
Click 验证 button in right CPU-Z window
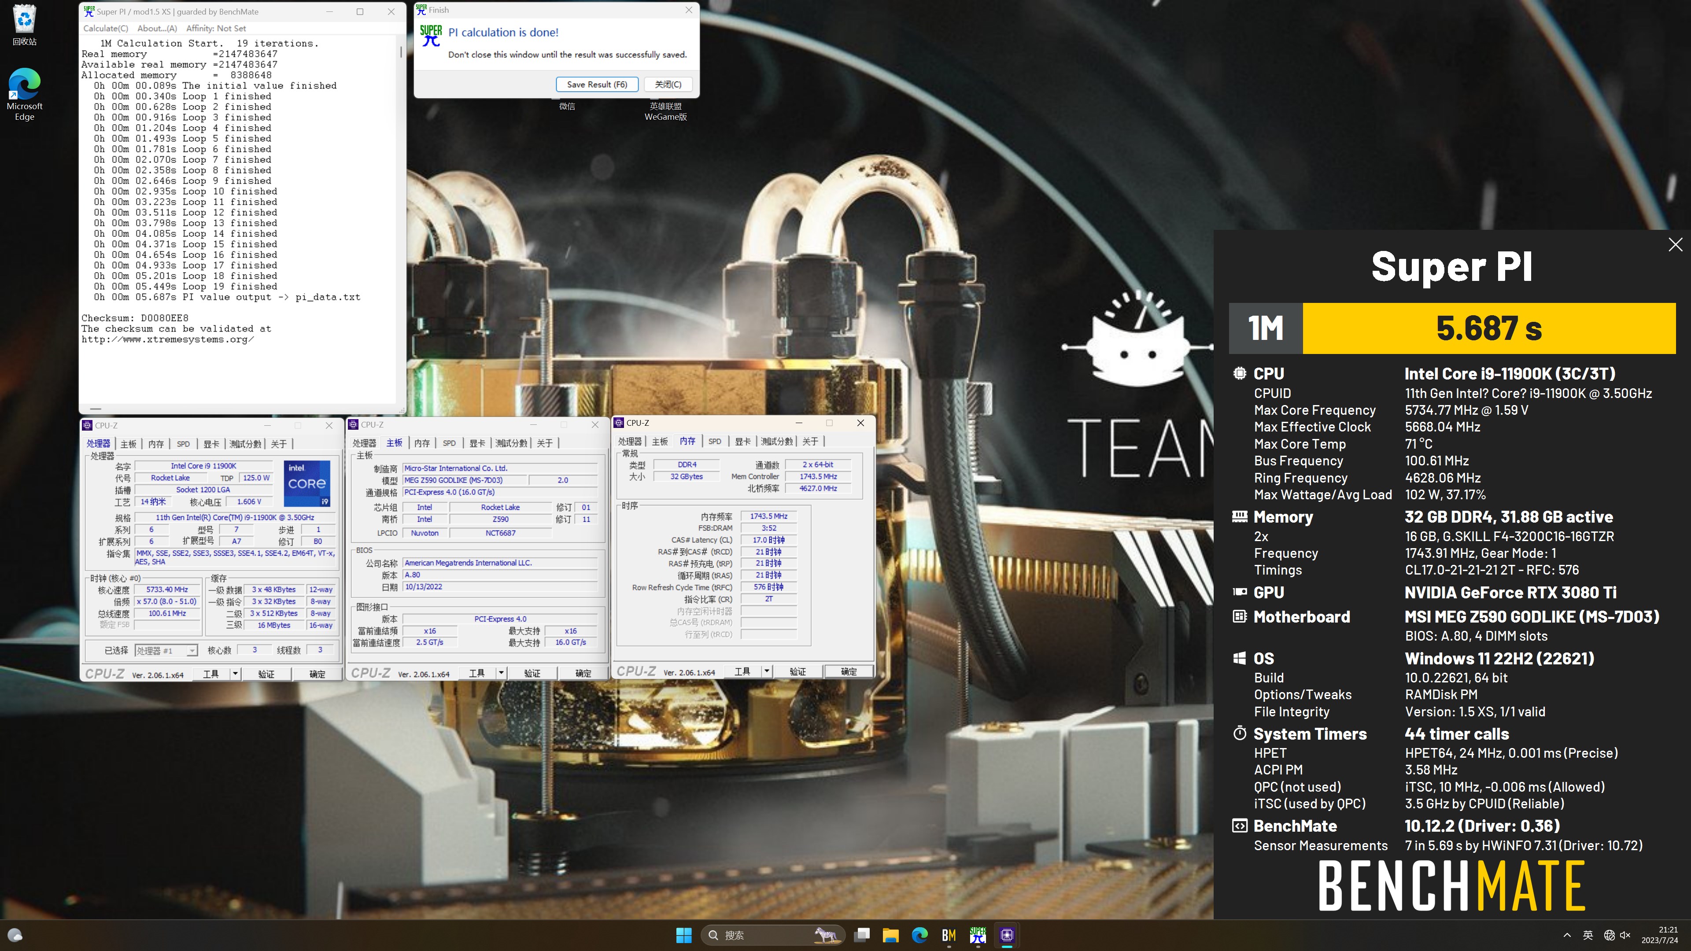pyautogui.click(x=798, y=671)
